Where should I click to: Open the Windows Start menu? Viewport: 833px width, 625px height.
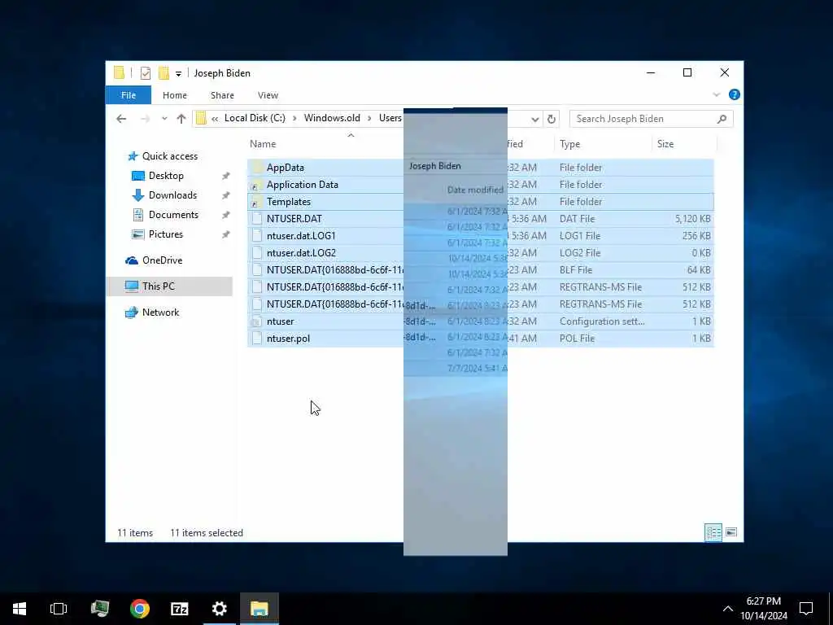point(20,609)
